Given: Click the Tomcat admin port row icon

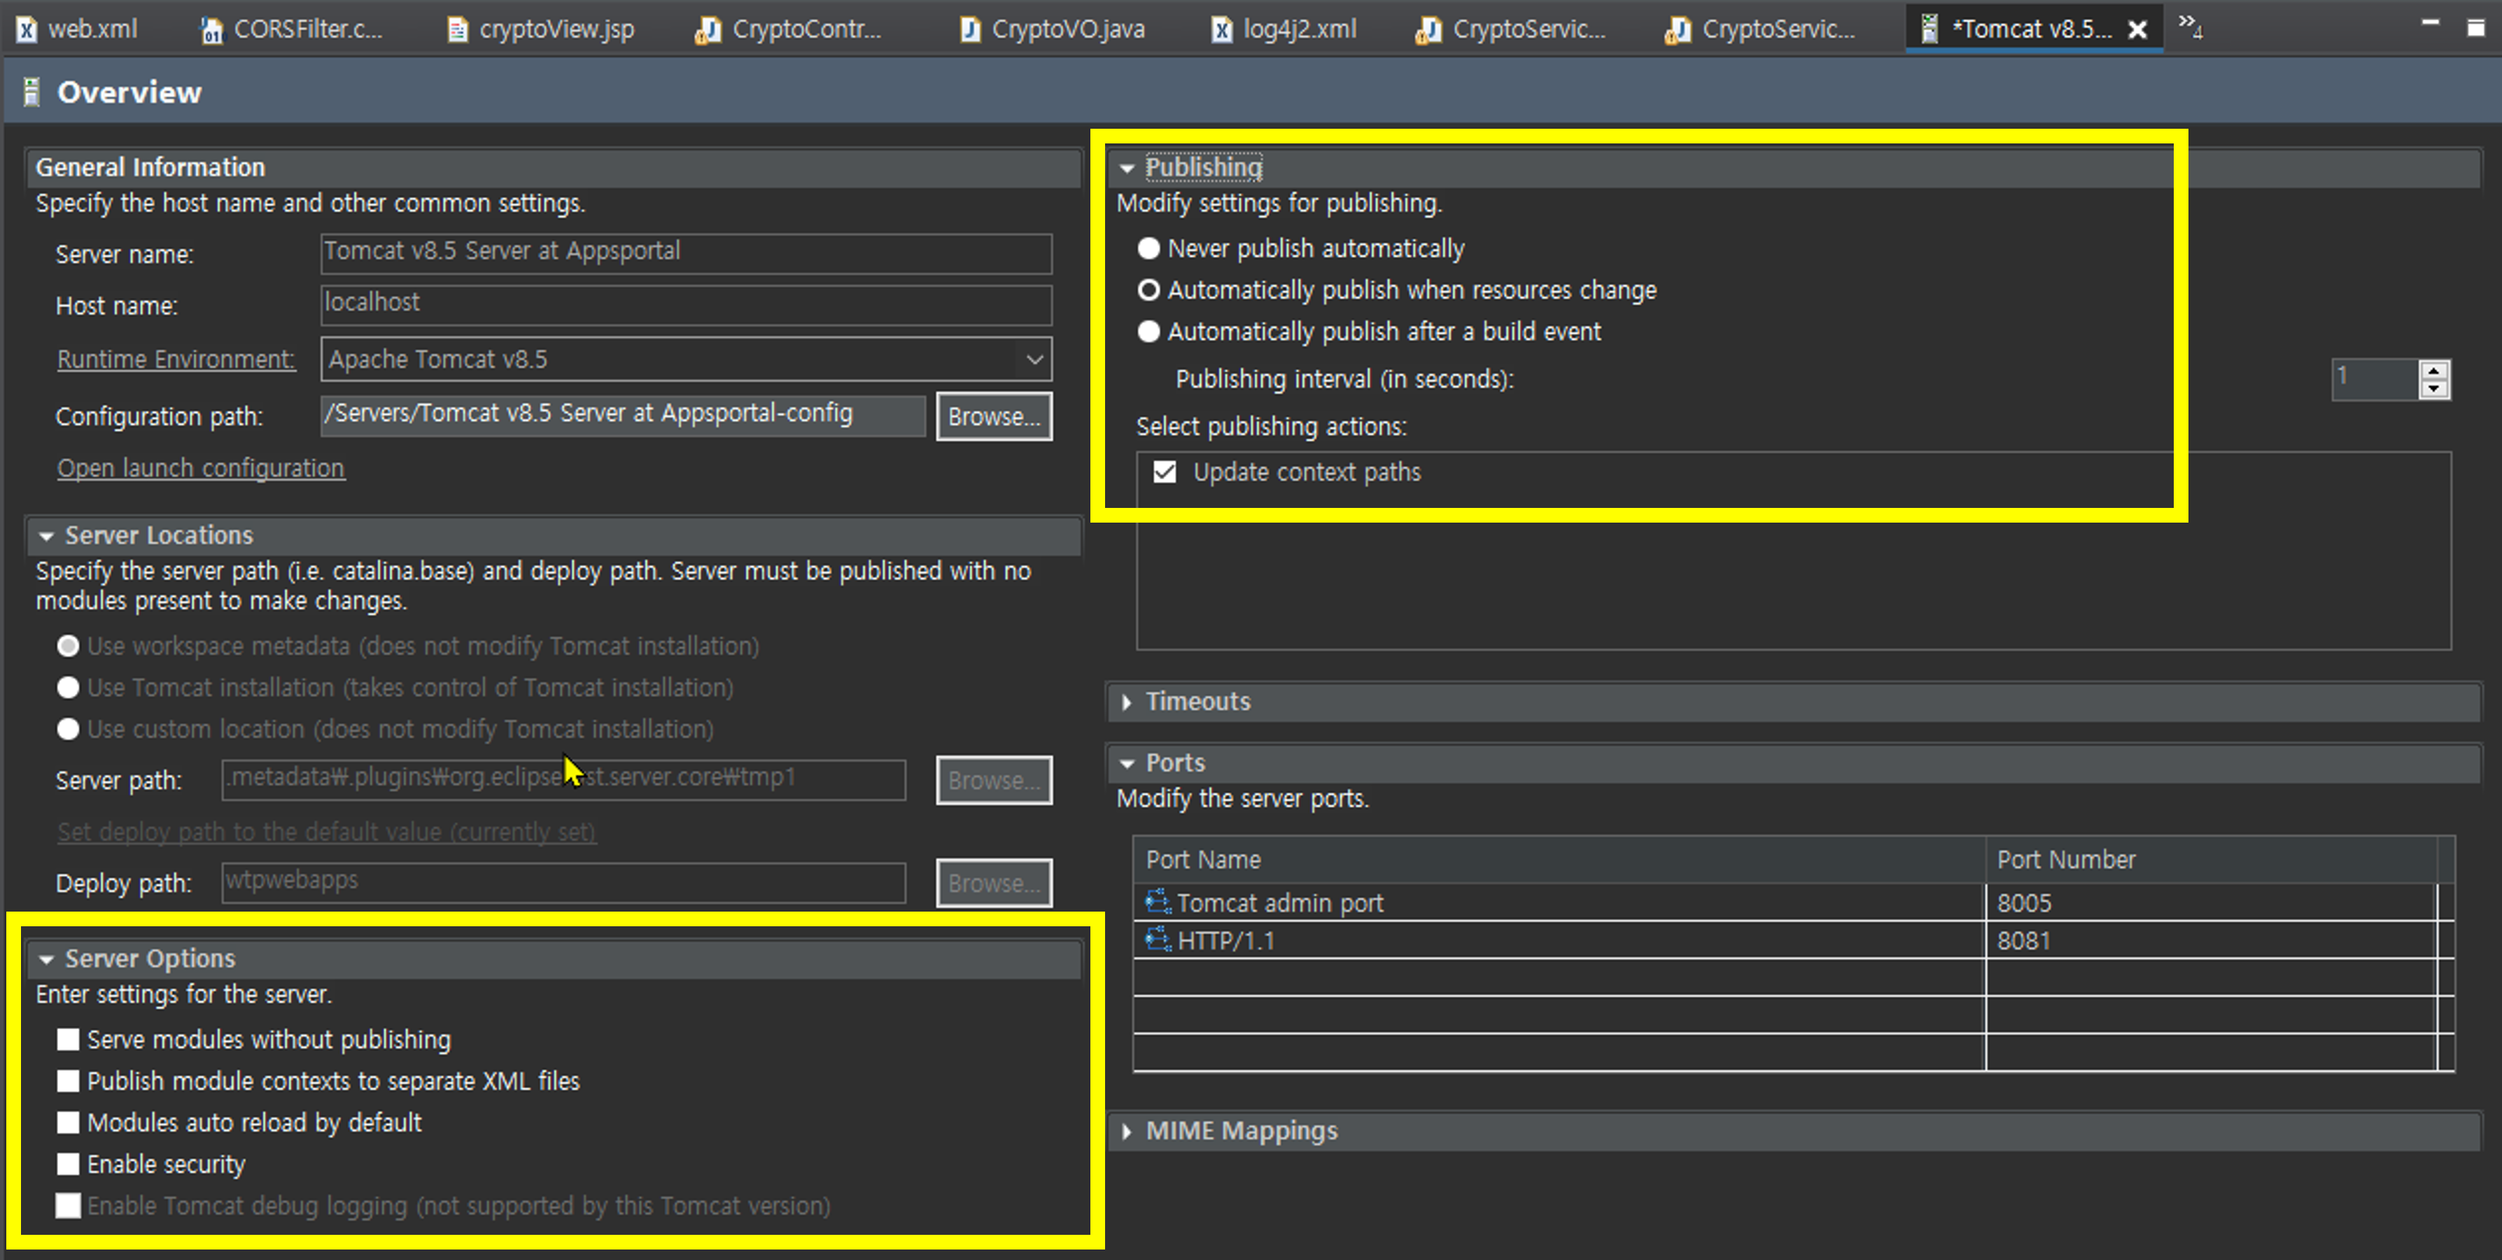Looking at the screenshot, I should point(1158,902).
